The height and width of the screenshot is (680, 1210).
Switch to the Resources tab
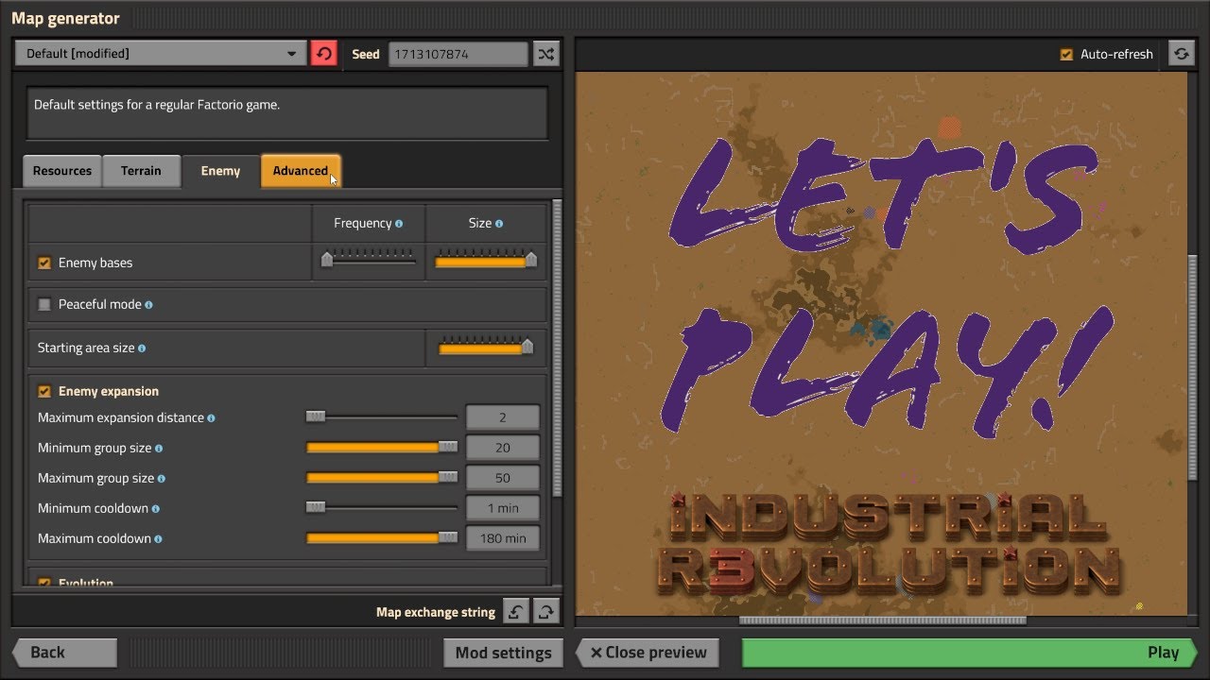click(62, 171)
